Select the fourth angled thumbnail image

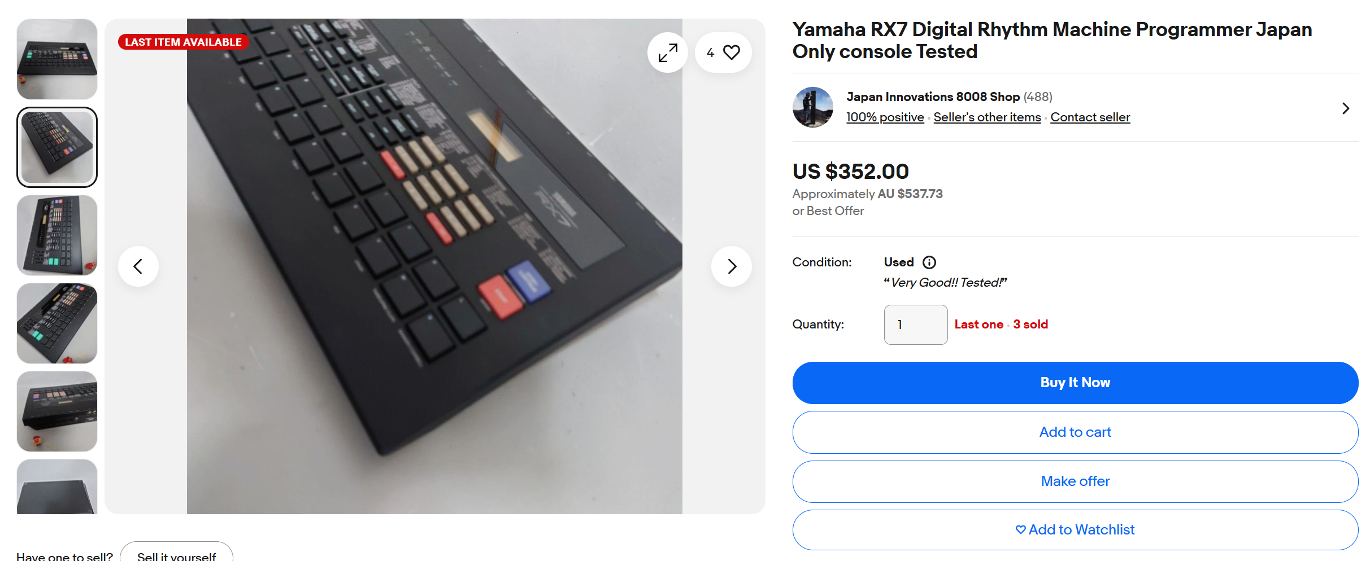57,323
